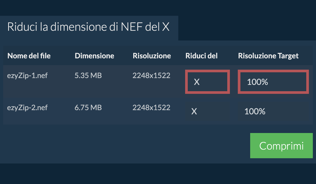316x184 pixels.
Task: Click the Risoluzione Target column header
Action: point(268,56)
